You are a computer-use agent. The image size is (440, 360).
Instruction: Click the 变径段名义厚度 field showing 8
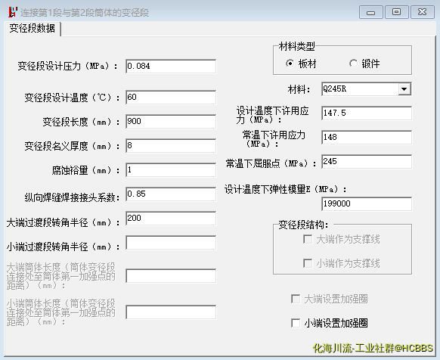[x=171, y=146]
